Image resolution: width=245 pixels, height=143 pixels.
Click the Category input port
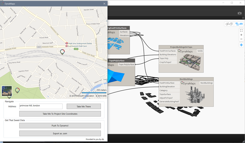tap(169, 90)
